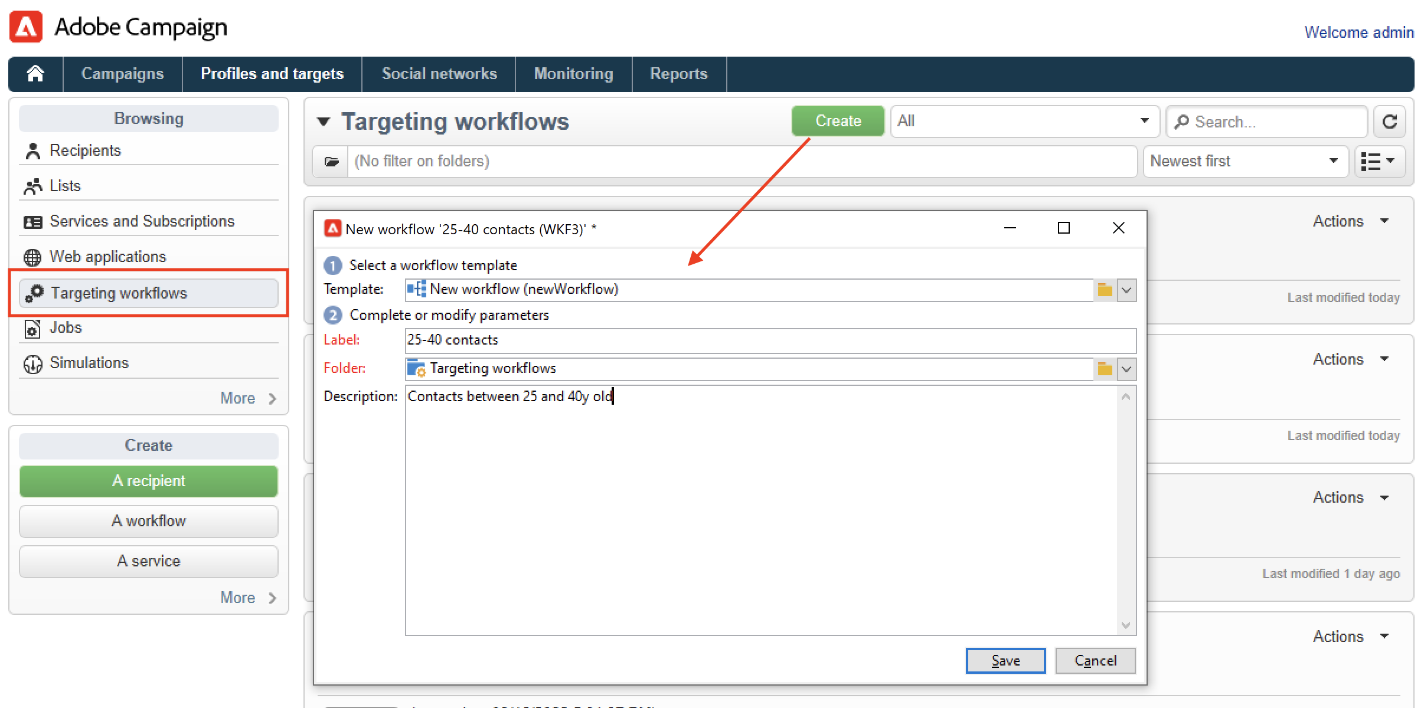Open Recipients in Browsing panel
Screen dimensions: 1424x708
pos(85,150)
